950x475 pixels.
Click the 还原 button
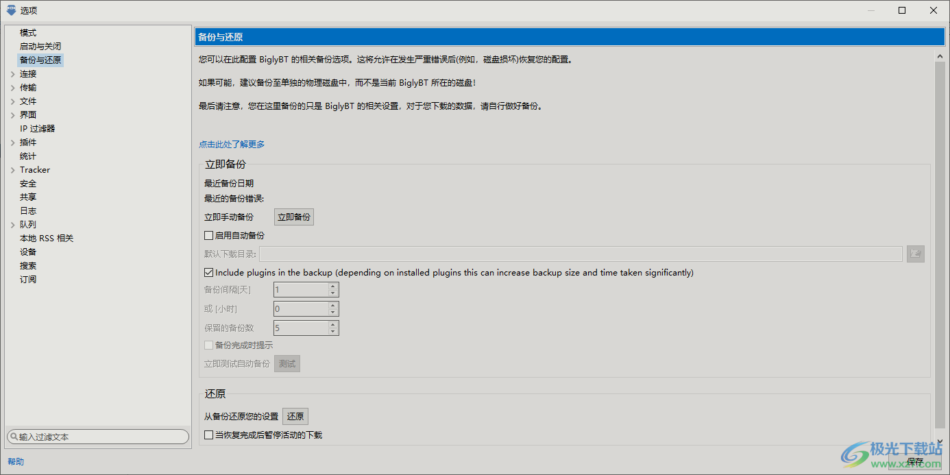click(x=295, y=416)
